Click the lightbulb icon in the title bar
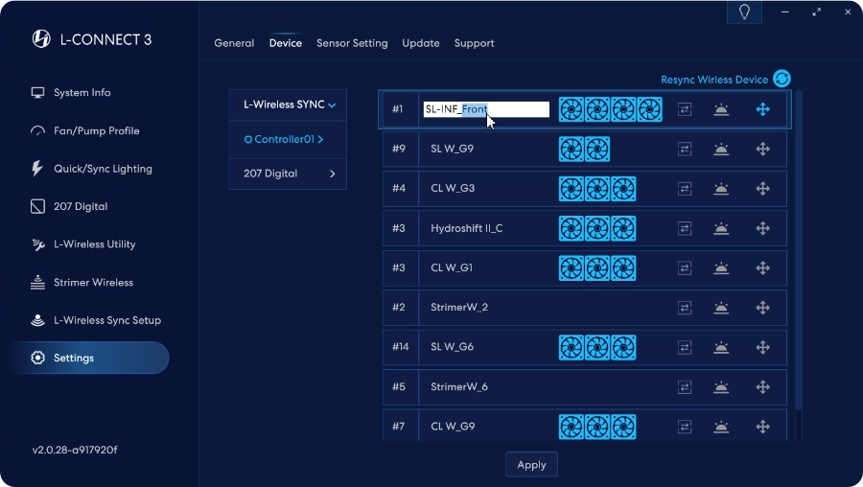 pos(743,12)
